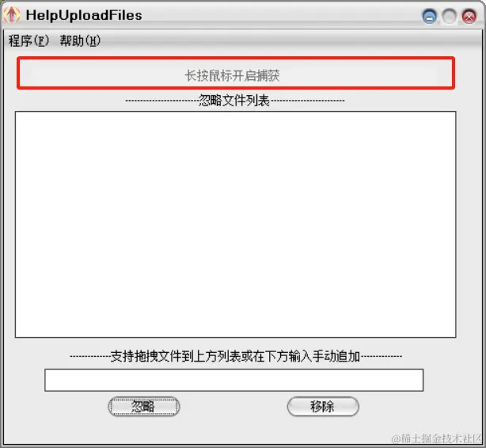Click the grayed-out maximize window button
This screenshot has height=448, width=486.
[x=449, y=17]
